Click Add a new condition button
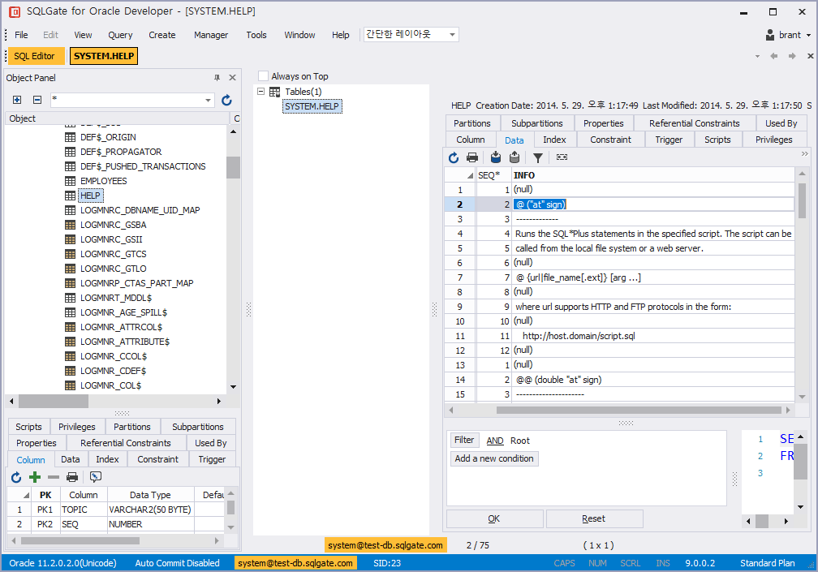This screenshot has height=572, width=818. click(x=494, y=458)
